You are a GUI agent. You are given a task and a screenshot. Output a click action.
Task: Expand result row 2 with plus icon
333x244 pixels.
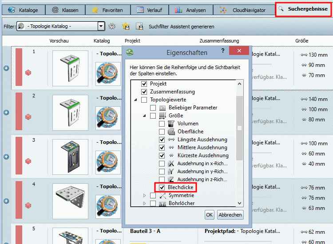pos(6,112)
